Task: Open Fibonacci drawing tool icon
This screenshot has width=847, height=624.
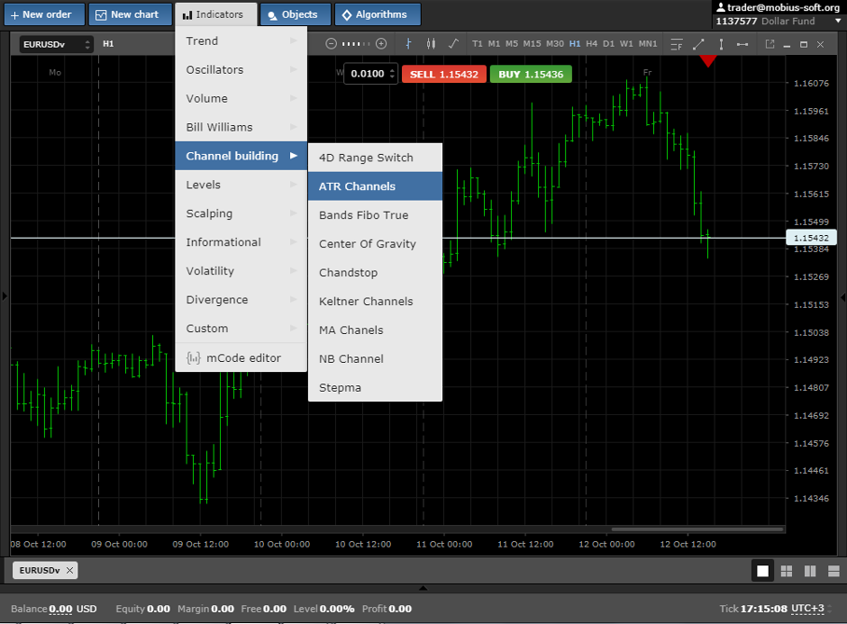Action: tap(677, 44)
